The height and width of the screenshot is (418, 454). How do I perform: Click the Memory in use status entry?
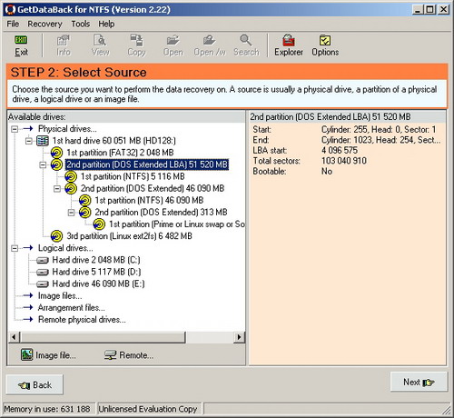point(47,409)
